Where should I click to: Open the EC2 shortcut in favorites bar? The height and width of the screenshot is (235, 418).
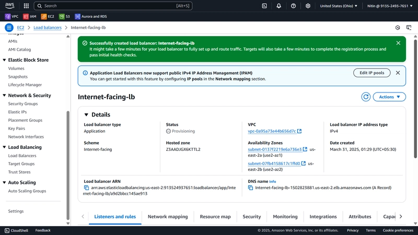48,17
